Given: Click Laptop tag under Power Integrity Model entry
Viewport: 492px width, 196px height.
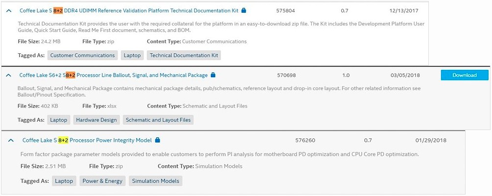Looking at the screenshot, I should pyautogui.click(x=64, y=181).
